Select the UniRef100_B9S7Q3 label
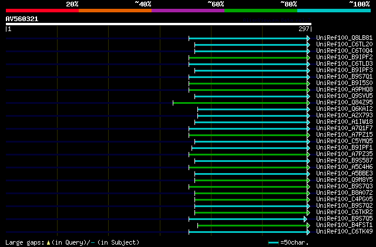Viewport: 376px width, 247px height. (344, 187)
